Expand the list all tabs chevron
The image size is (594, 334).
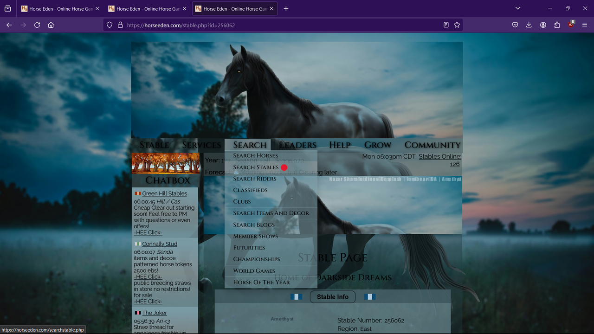(518, 8)
